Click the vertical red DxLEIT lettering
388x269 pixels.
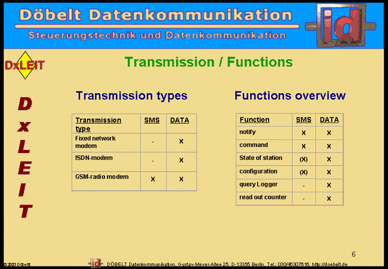[24, 157]
